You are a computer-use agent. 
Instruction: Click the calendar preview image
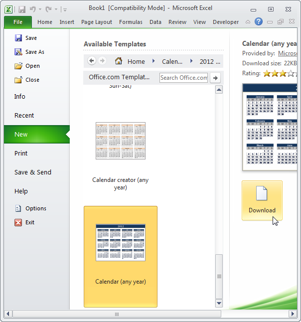point(270,127)
